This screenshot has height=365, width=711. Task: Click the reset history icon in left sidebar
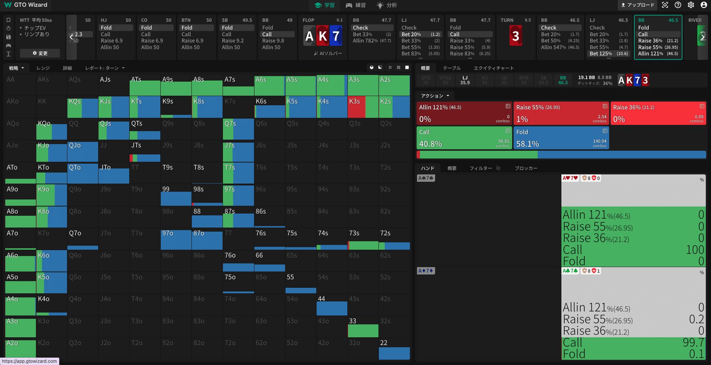click(9, 28)
